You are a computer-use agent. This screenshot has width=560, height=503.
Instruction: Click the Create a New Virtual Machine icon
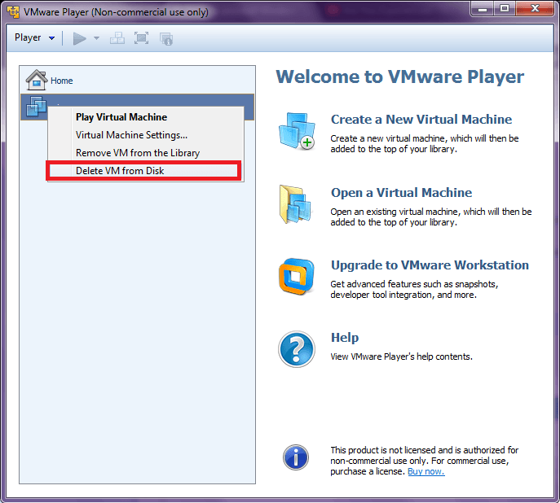[x=297, y=131]
